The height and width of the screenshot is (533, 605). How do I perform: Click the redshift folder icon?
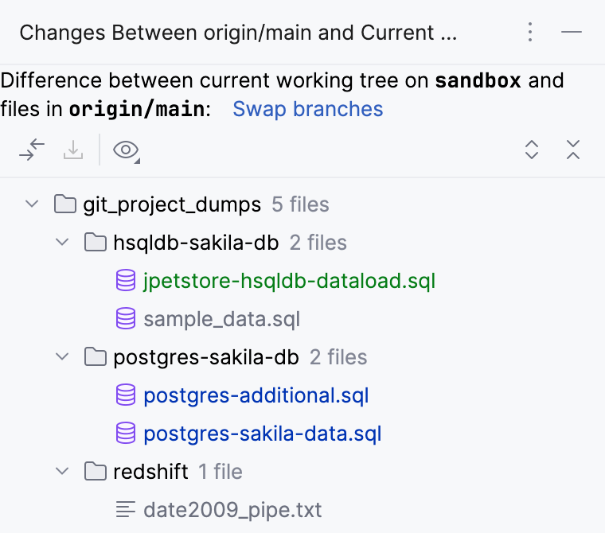(x=96, y=472)
